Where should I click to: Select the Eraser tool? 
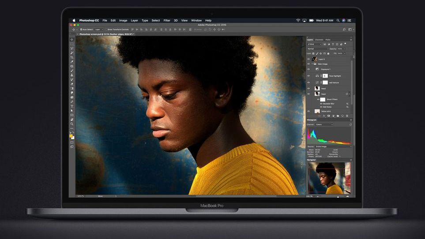point(72,84)
